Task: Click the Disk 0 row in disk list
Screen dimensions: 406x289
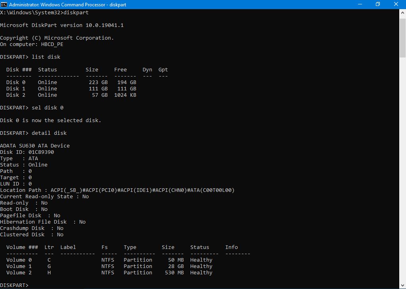Action: point(71,82)
